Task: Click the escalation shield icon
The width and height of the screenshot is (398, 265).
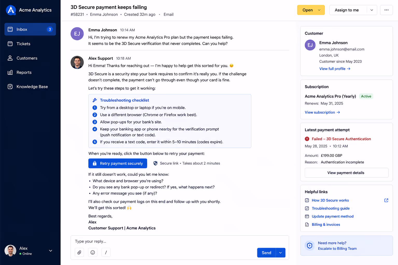Action: (x=310, y=246)
